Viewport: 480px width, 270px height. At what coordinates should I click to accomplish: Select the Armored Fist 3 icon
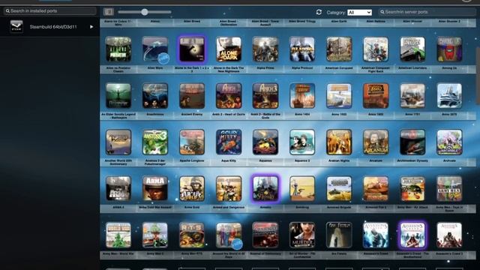tap(376, 188)
